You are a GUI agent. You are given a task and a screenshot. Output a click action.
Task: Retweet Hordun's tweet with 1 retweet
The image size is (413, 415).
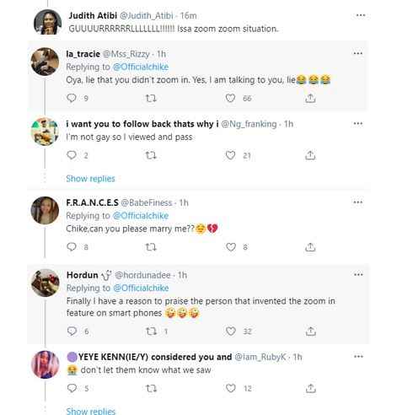[151, 331]
